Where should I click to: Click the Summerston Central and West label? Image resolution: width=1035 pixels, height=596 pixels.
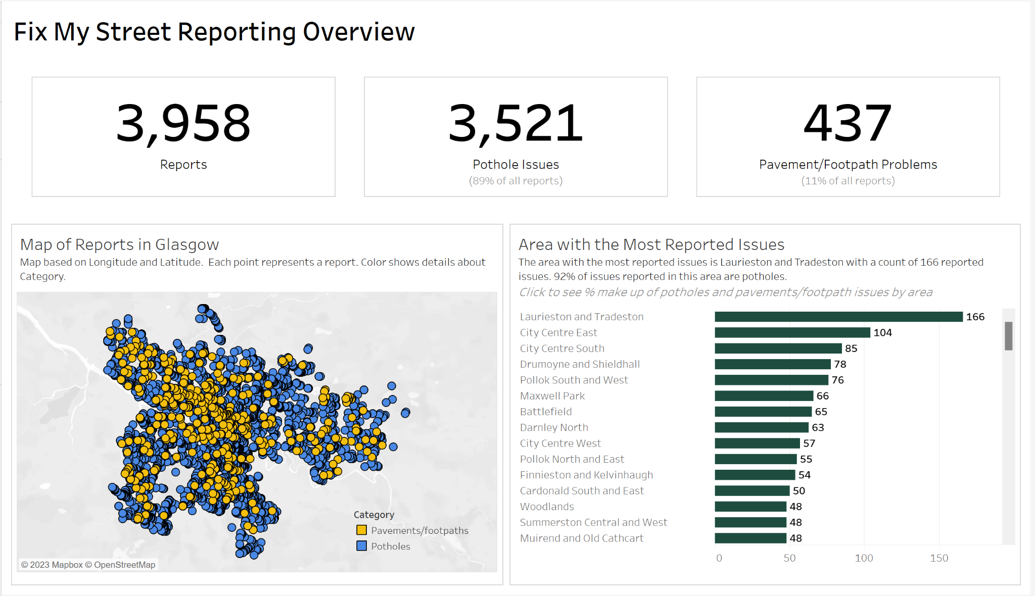(x=593, y=522)
